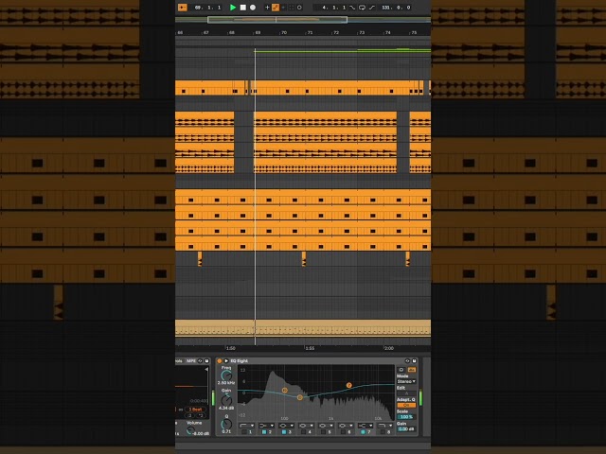
Task: Click bar 70 in the beat ruler
Action: pyautogui.click(x=284, y=32)
